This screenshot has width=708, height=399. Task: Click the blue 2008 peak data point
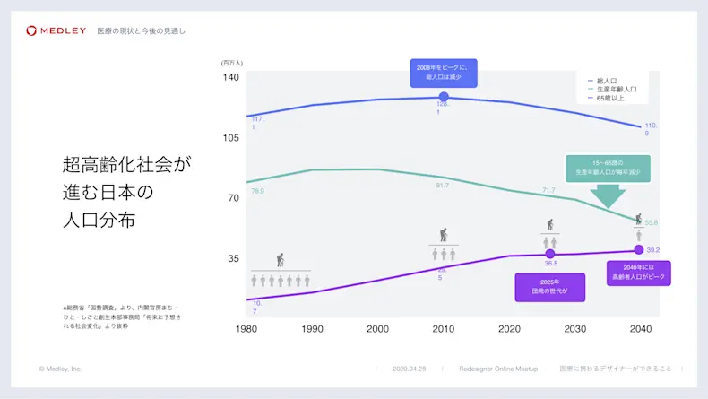tap(444, 97)
